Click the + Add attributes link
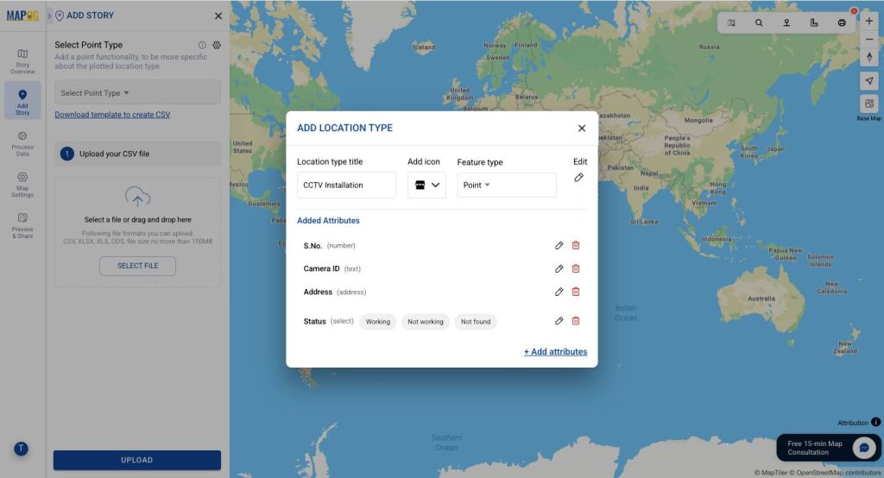Image resolution: width=884 pixels, height=478 pixels. click(555, 352)
